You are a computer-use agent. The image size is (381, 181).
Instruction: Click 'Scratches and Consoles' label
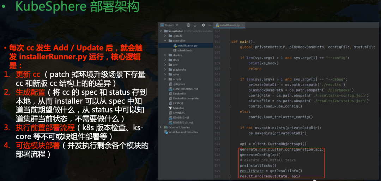coord(183,132)
